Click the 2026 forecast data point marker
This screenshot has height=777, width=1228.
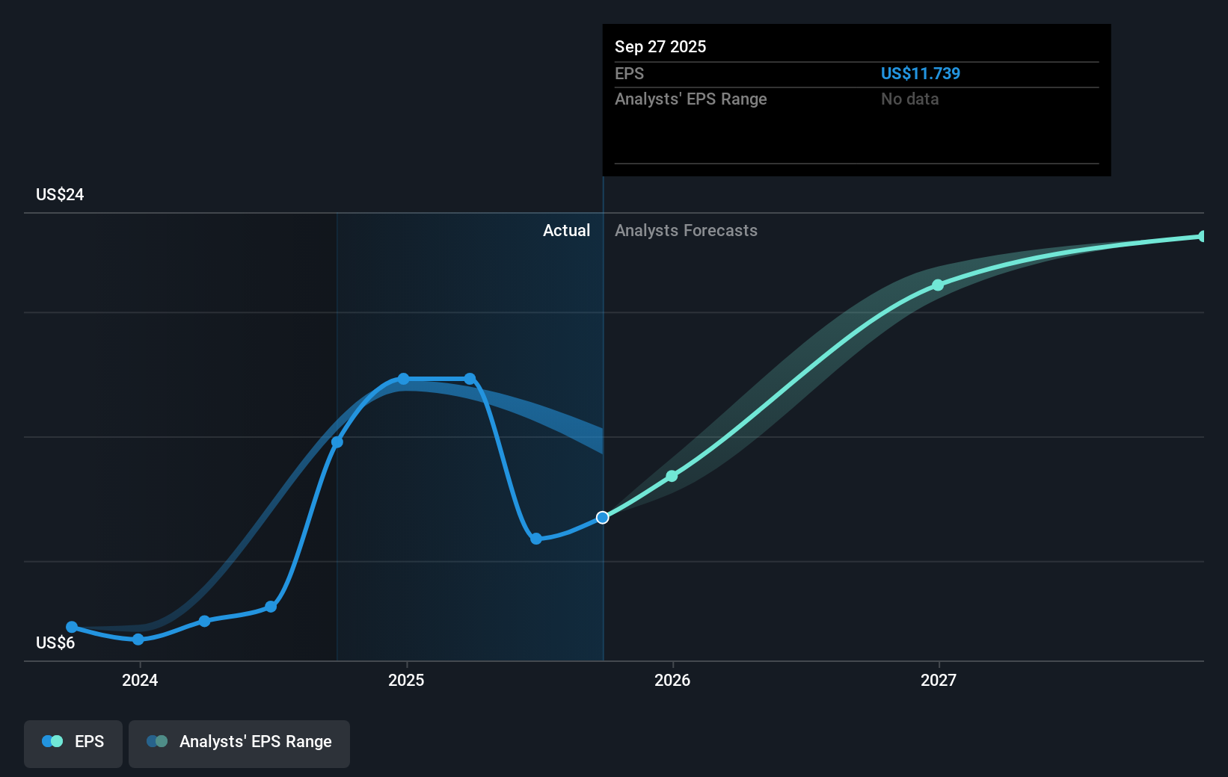(x=672, y=475)
